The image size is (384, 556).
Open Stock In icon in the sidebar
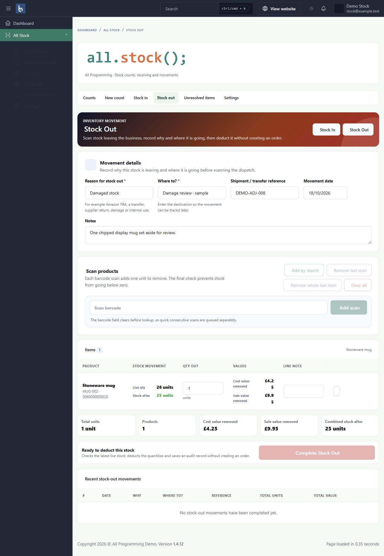[x=17, y=74]
